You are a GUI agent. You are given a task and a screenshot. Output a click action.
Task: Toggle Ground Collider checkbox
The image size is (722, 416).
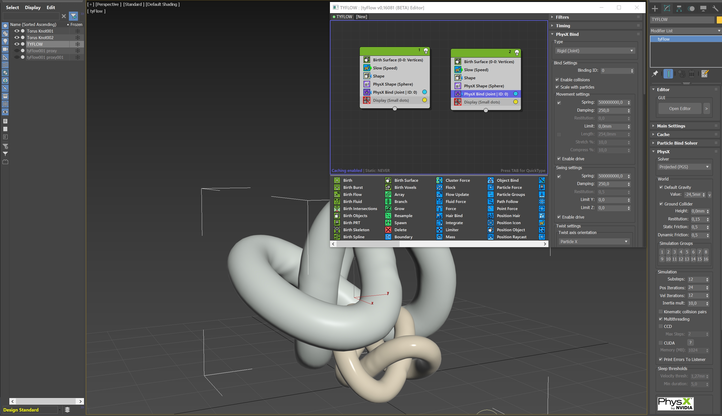[661, 204]
